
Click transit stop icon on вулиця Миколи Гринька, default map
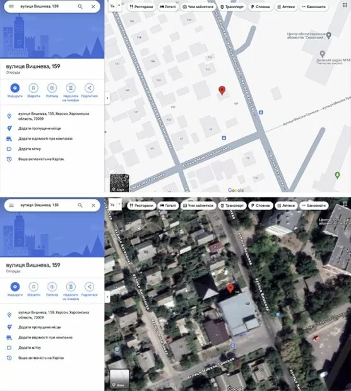224,137
